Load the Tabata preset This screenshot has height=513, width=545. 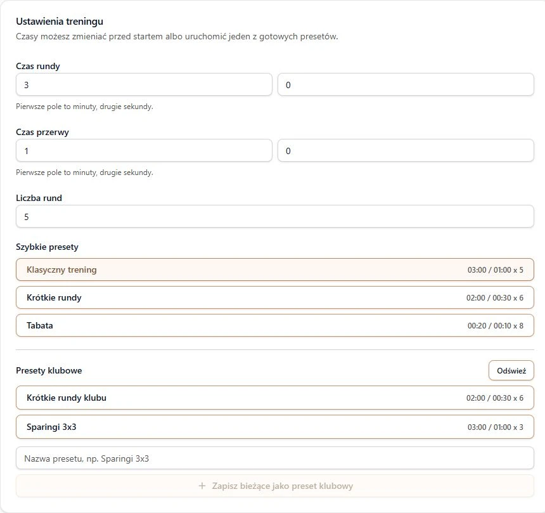[275, 325]
